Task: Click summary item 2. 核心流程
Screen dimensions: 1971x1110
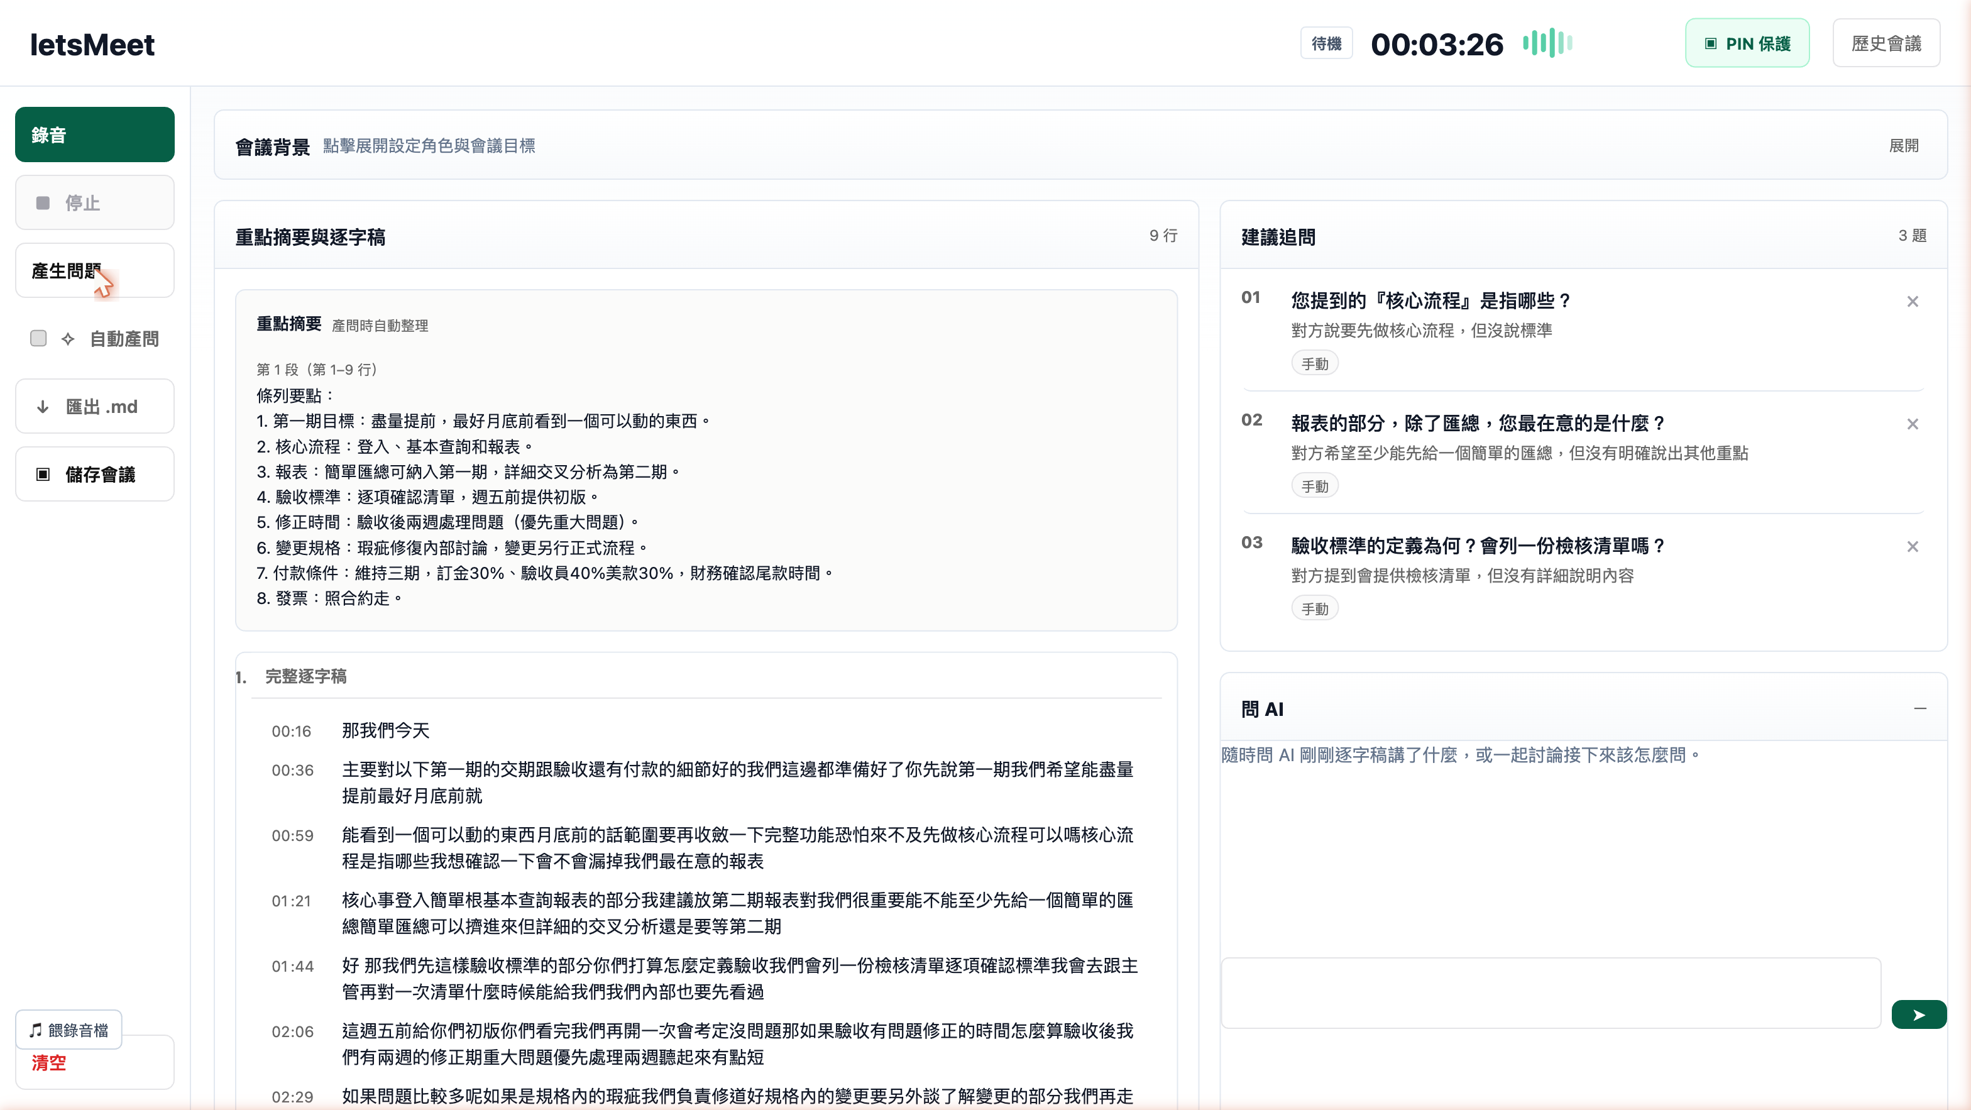Action: coord(394,447)
